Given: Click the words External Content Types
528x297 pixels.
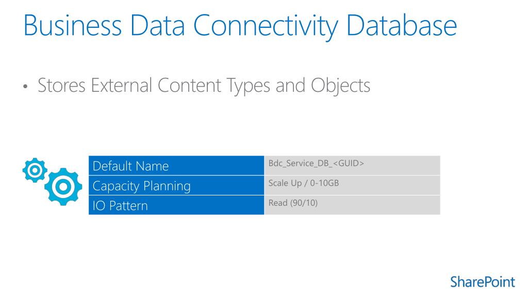Looking at the screenshot, I should (180, 86).
